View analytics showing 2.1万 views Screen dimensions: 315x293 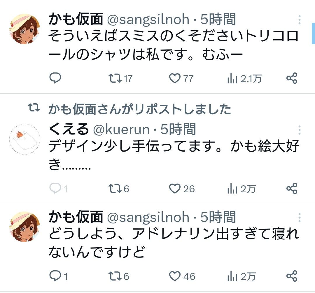(x=232, y=79)
